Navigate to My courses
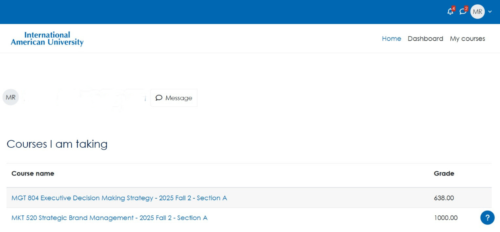500x232 pixels. click(467, 39)
